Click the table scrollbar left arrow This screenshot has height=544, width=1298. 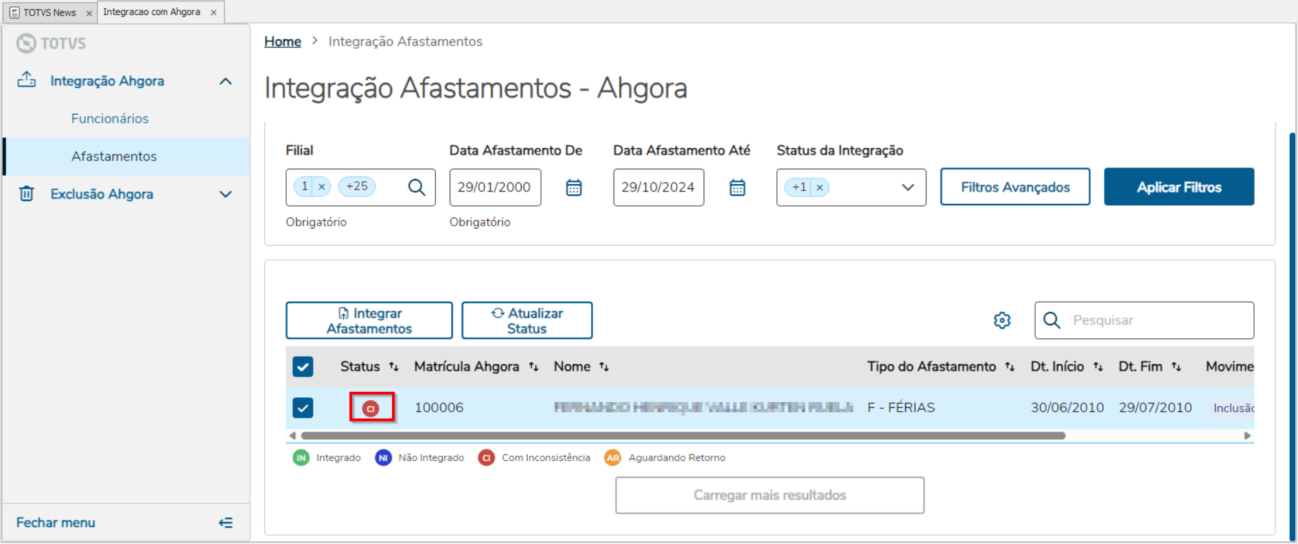point(292,436)
